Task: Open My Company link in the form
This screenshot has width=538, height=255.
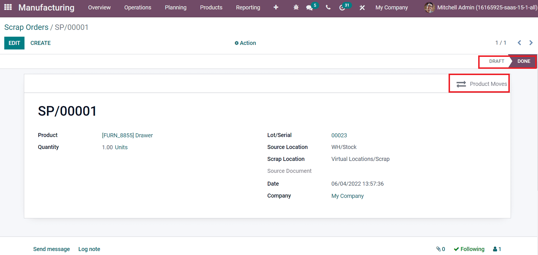Action: [x=347, y=196]
